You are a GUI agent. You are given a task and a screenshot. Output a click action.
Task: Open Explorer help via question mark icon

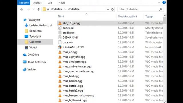pyautogui.click(x=164, y=3)
